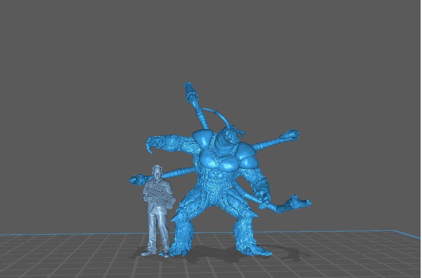Select the clawed hand near the human figure
Viewport: 422px width, 278px height.
[137, 180]
